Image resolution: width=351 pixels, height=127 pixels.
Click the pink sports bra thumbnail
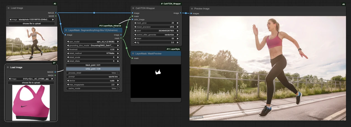31,103
